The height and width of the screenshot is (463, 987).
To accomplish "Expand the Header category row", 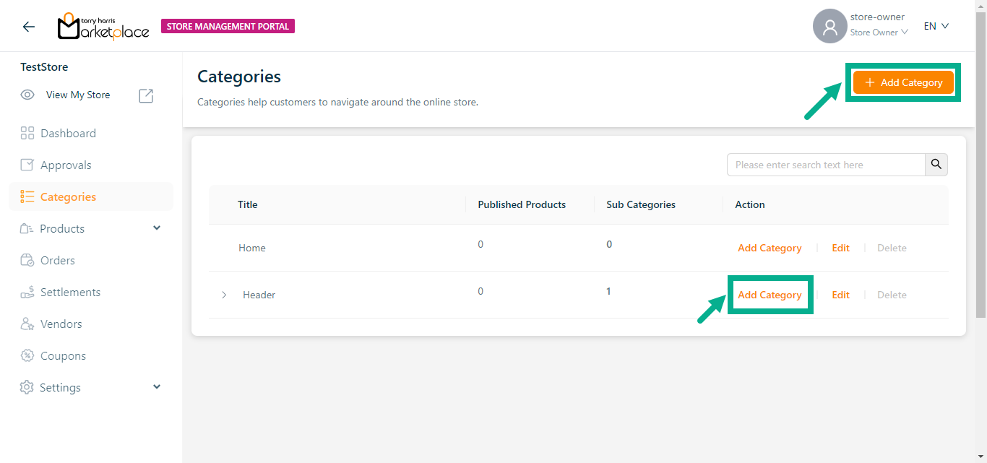I will click(224, 295).
